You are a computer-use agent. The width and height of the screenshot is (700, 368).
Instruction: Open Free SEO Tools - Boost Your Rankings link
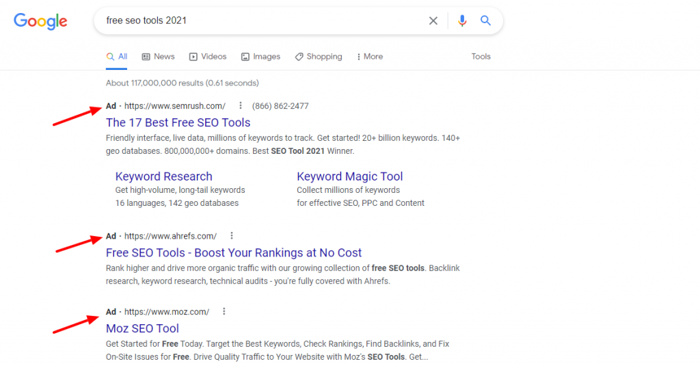point(234,253)
